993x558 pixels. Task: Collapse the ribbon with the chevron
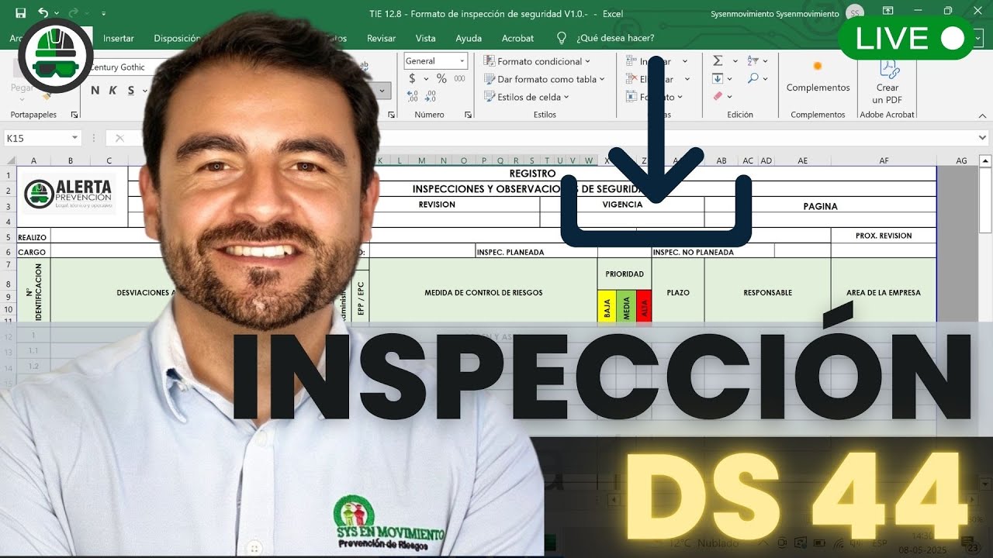(x=983, y=115)
